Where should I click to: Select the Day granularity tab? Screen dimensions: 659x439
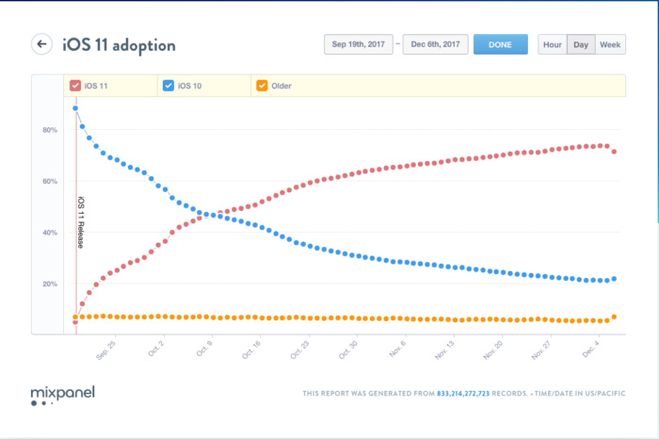tap(581, 44)
